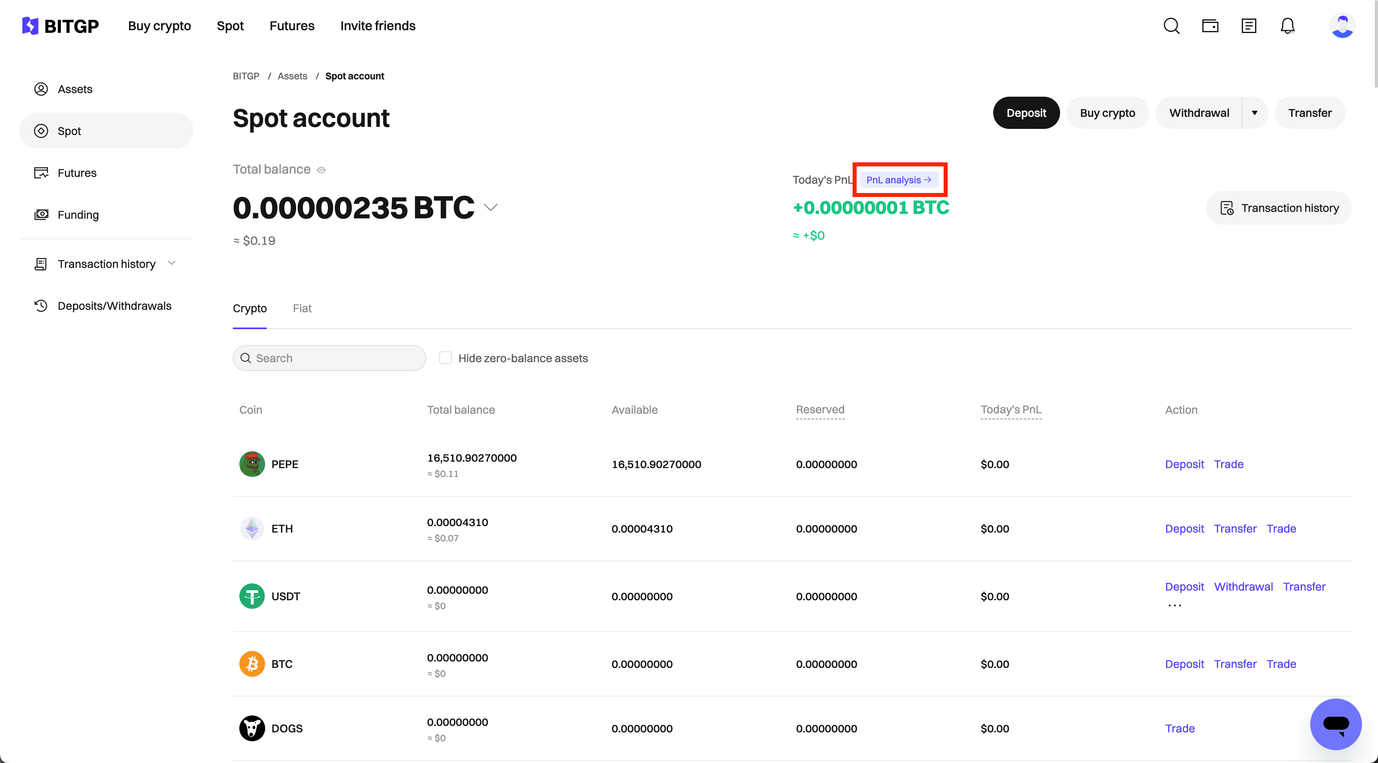Click Deposit in the BTC row
Screen dimensions: 1378x763
click(1184, 664)
